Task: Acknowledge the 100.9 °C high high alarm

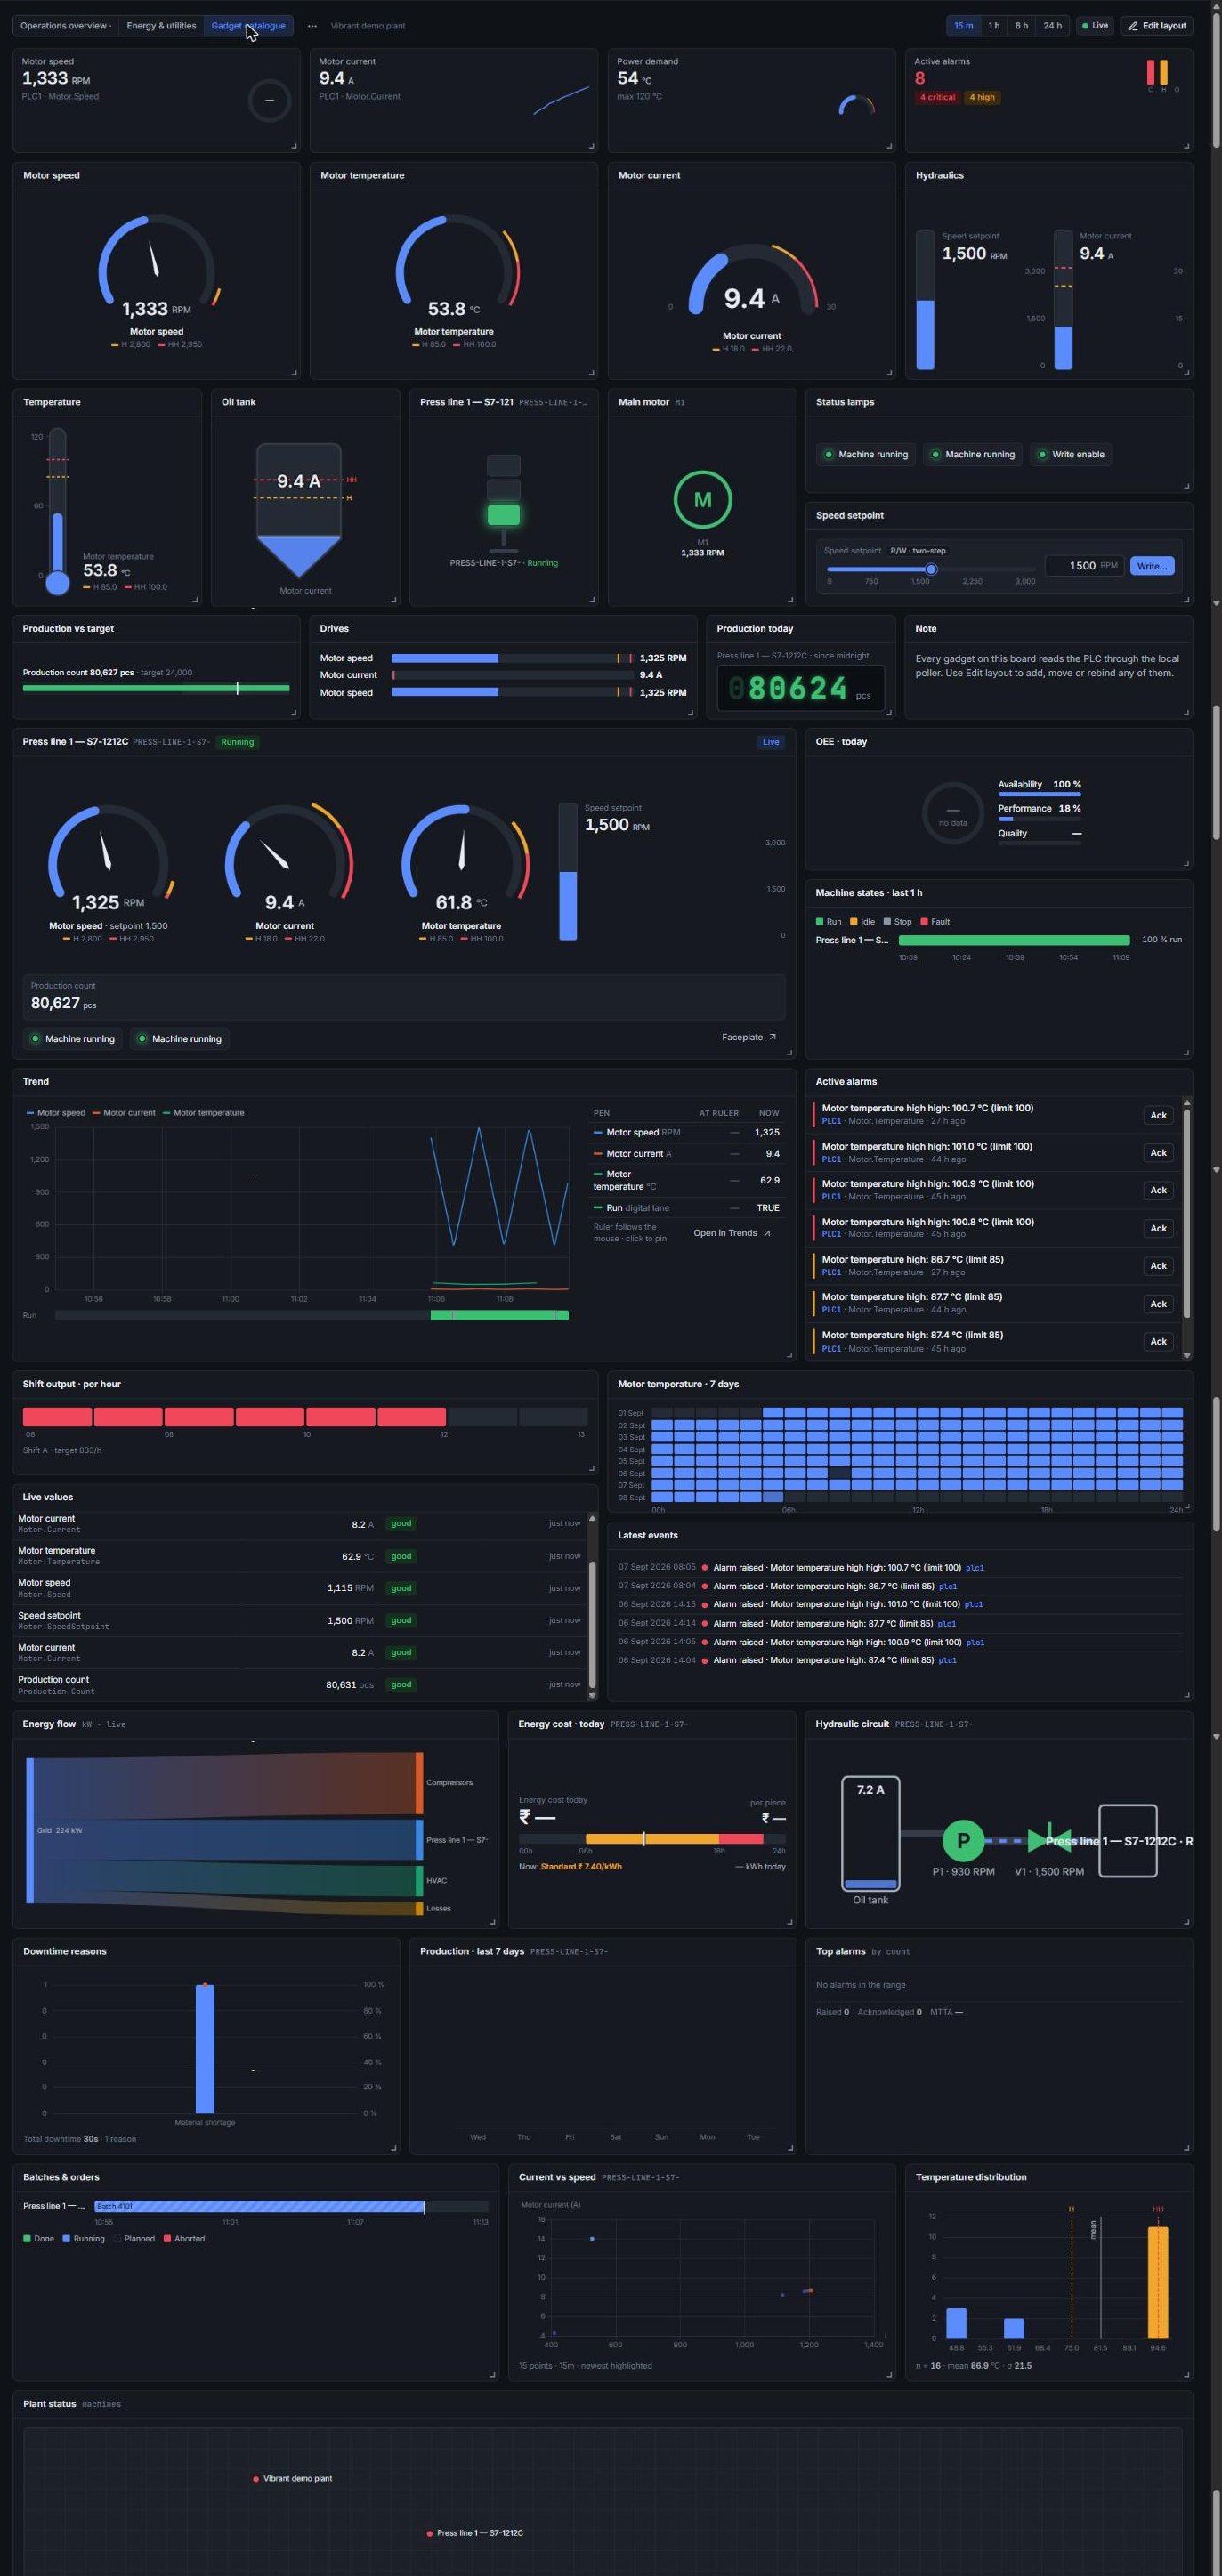Action: click(1158, 1190)
